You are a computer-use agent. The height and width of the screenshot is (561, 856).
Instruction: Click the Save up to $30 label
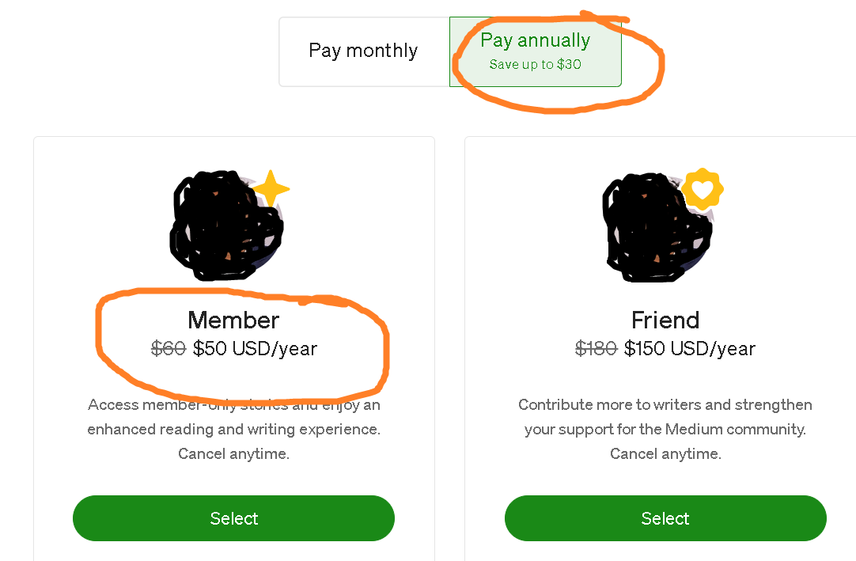coord(536,63)
